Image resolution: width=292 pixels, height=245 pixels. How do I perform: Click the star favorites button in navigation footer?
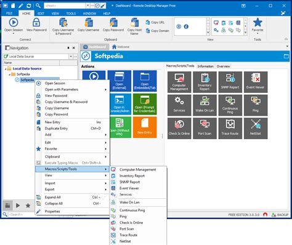coord(28,206)
